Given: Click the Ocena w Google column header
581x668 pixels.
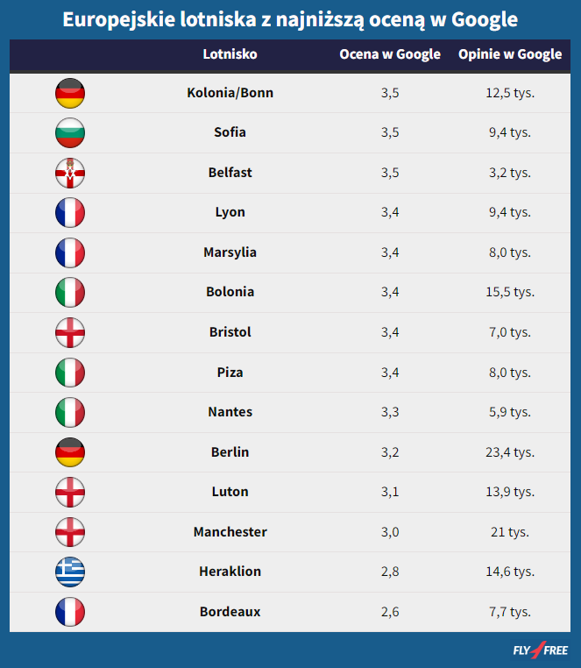Looking at the screenshot, I should pyautogui.click(x=390, y=54).
